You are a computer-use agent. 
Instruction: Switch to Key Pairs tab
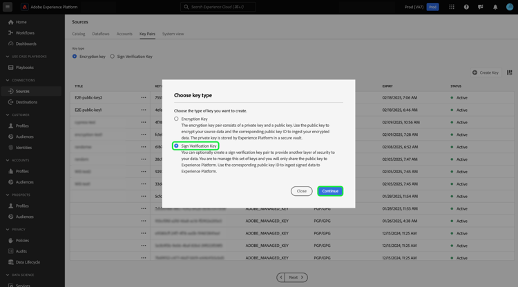147,34
